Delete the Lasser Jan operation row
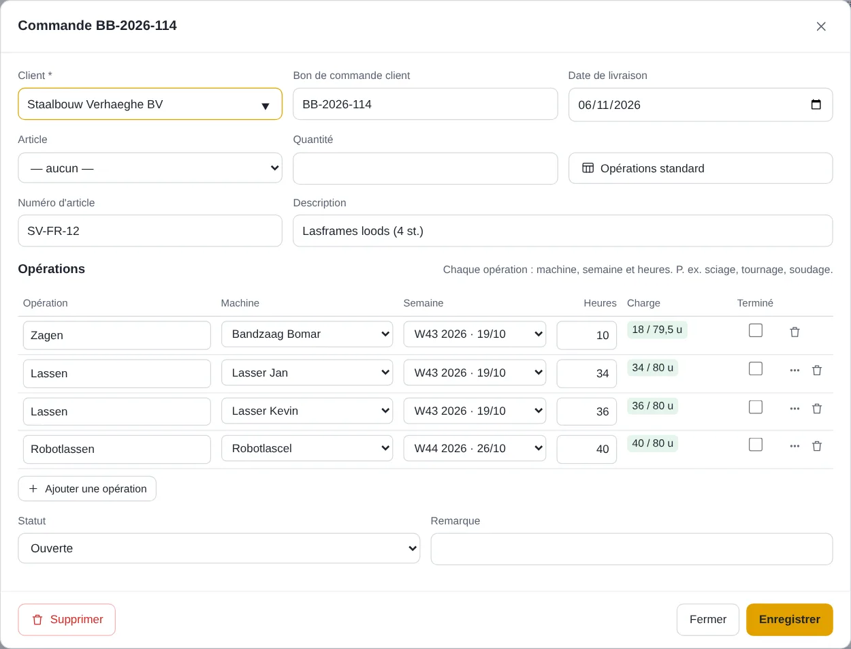Screen dimensions: 851x649 [817, 370]
